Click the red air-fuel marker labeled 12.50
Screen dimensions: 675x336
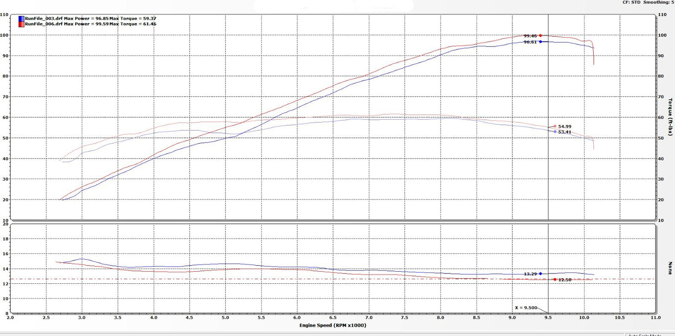pos(554,279)
